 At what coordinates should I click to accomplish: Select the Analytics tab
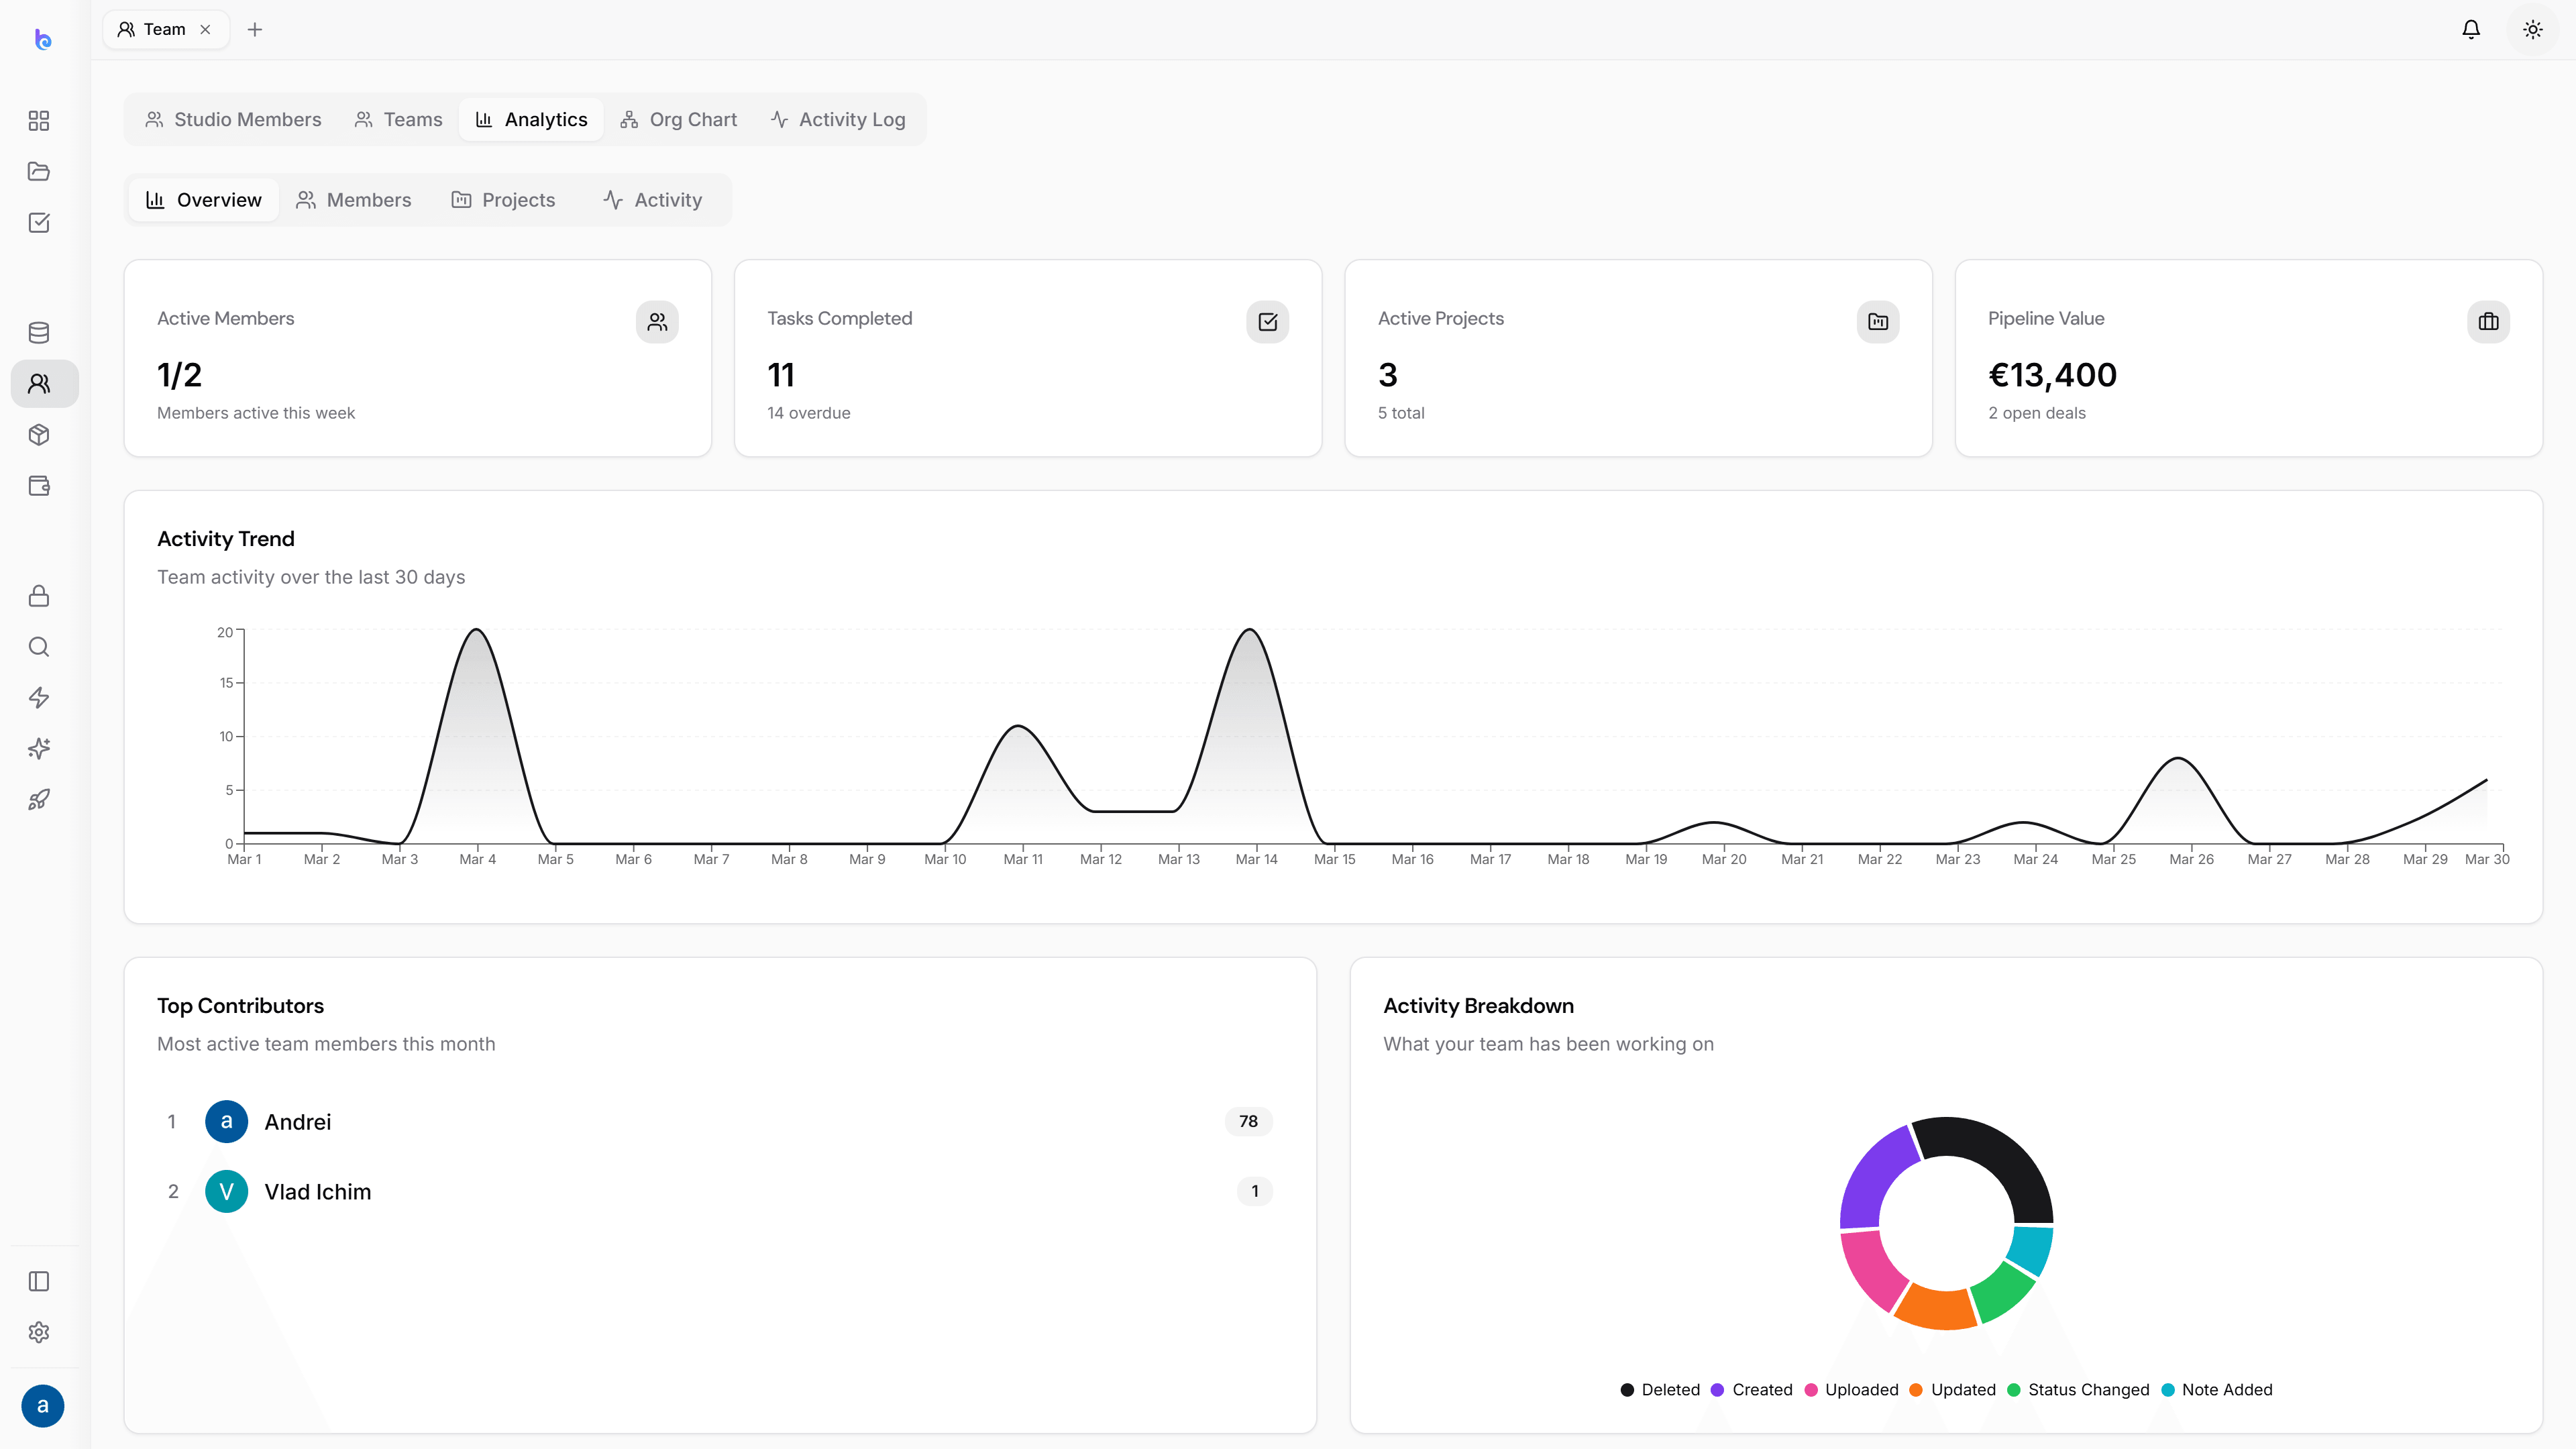pos(531,120)
